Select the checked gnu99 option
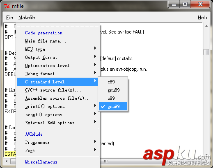Screen dimensions: 213x168 [113, 106]
